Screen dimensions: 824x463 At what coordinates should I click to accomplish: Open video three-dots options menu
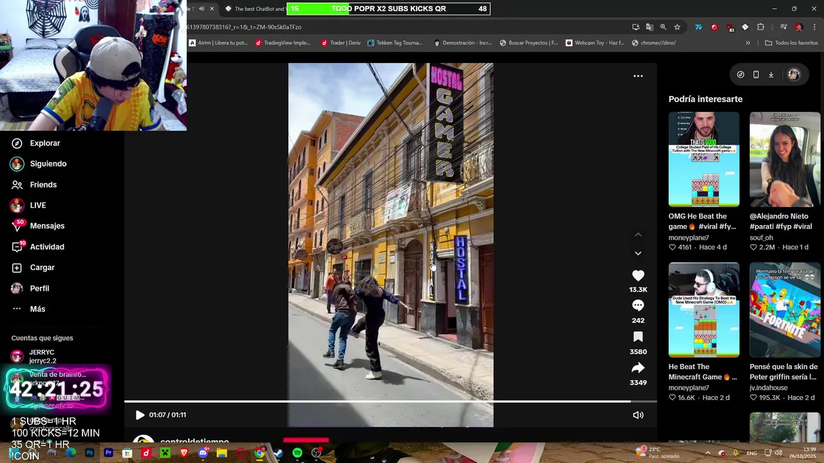(638, 76)
